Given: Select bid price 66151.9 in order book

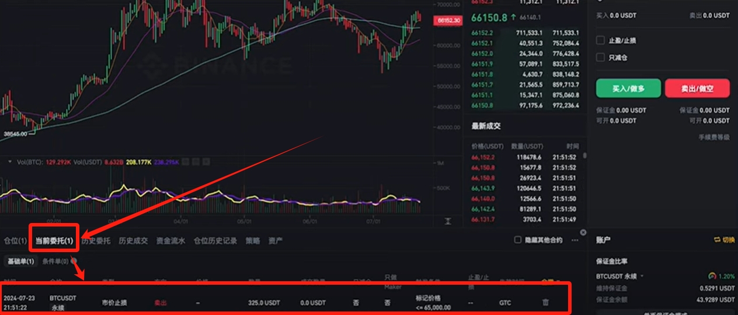Looking at the screenshot, I should pos(482,64).
